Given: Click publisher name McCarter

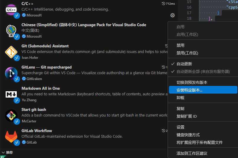Looking at the screenshot, I should point(29,121).
